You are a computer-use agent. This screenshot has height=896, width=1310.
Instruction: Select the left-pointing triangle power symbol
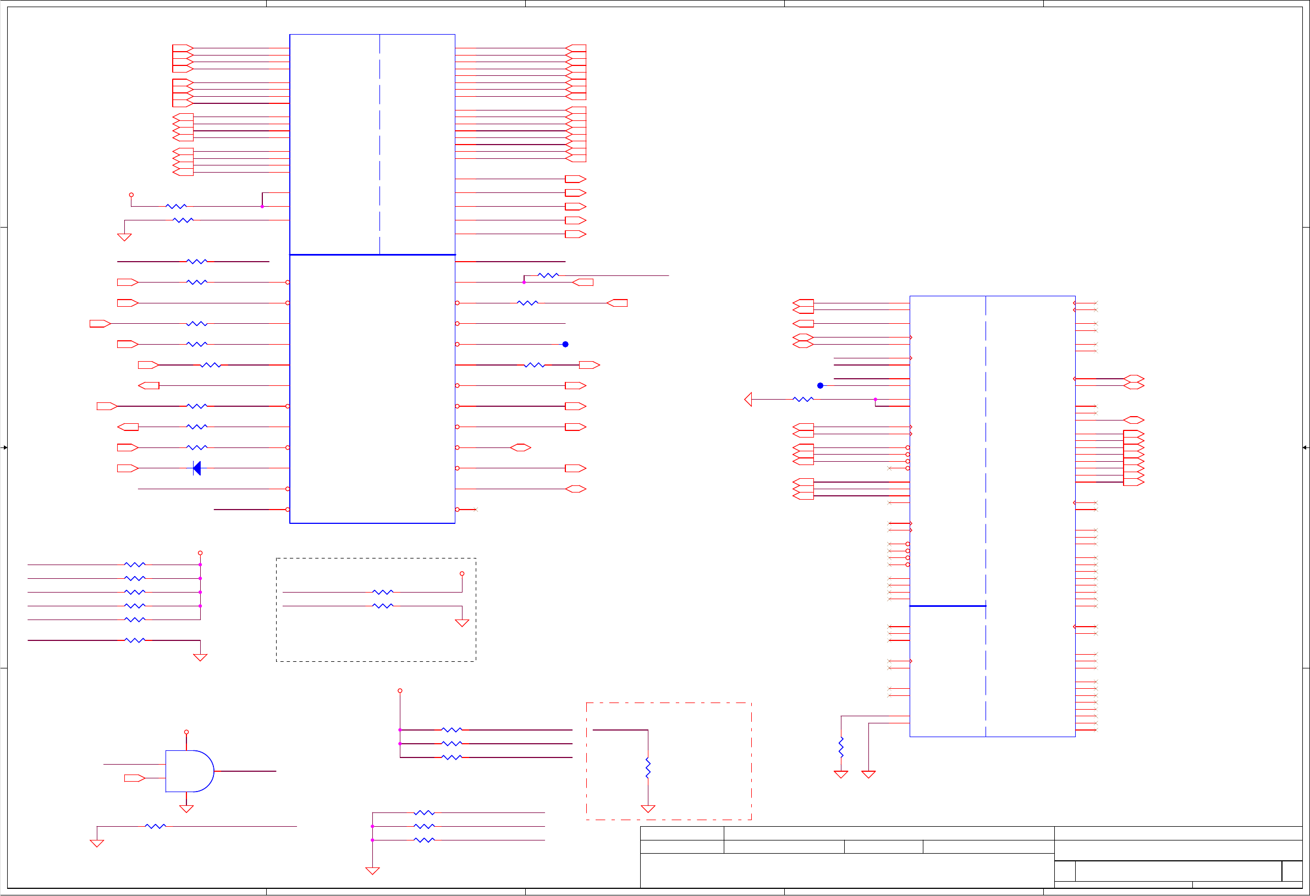click(x=748, y=400)
